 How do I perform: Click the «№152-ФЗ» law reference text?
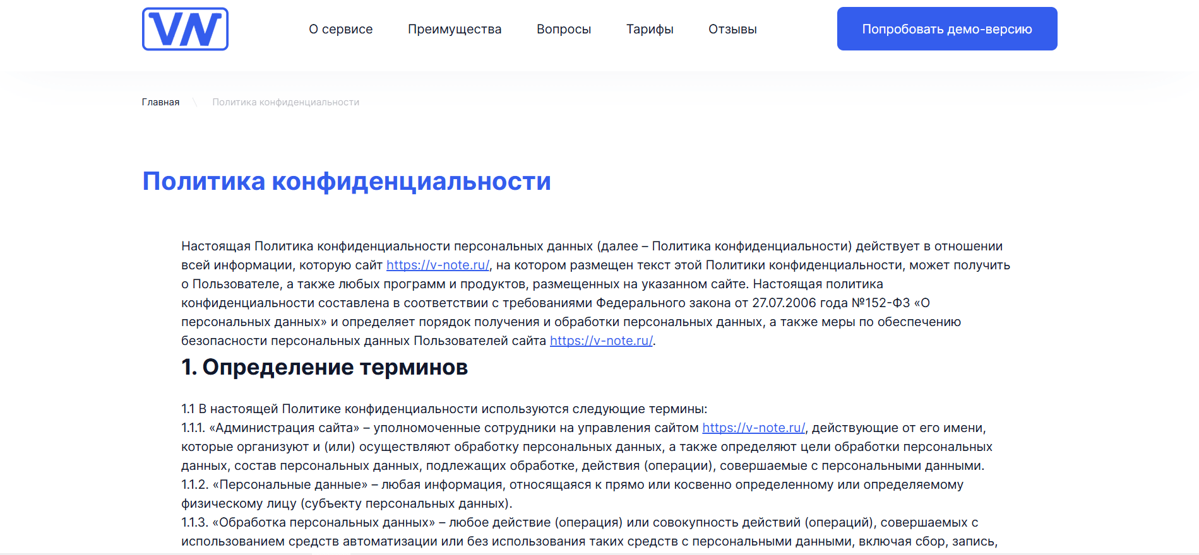click(x=881, y=303)
